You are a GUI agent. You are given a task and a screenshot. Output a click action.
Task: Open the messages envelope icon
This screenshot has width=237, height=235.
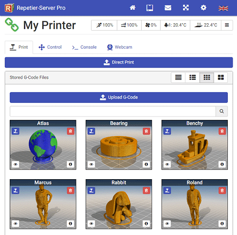[168, 8]
